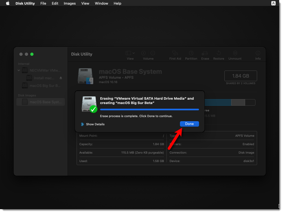Click macOS Big Sur B... drive icon

tap(25, 86)
